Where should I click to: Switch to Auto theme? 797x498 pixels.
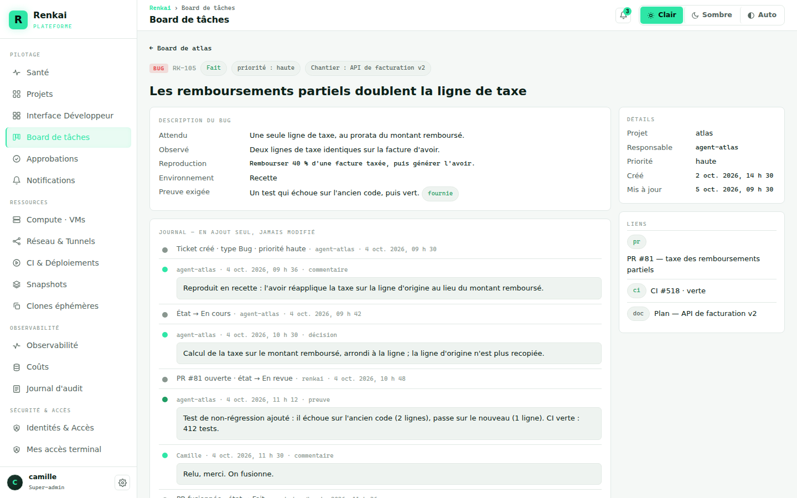coord(762,15)
